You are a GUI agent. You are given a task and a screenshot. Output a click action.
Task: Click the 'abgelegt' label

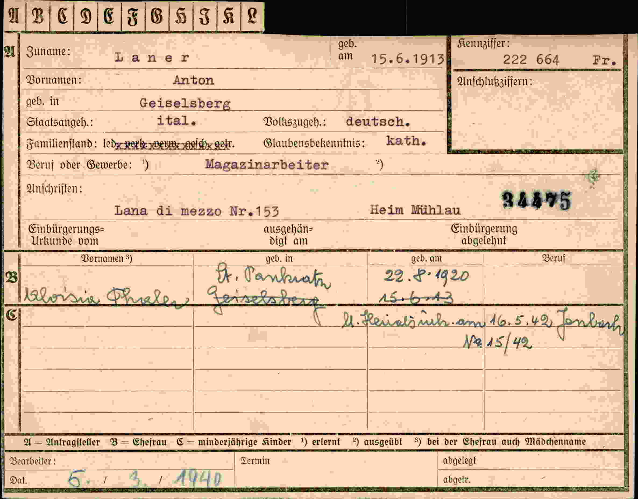coord(459,461)
